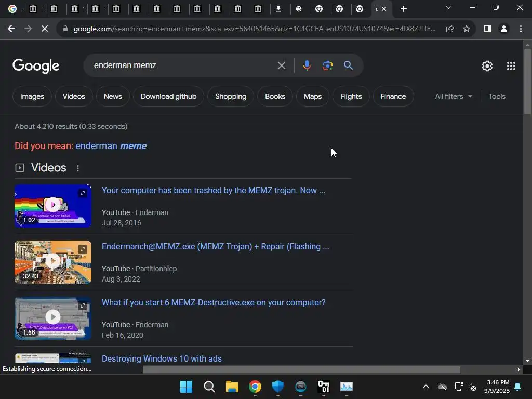Viewport: 532px width, 399px height.
Task: Search by image with Google Lens
Action: point(328,65)
